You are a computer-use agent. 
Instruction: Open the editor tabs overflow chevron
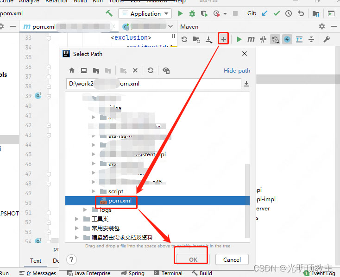pos(170,26)
